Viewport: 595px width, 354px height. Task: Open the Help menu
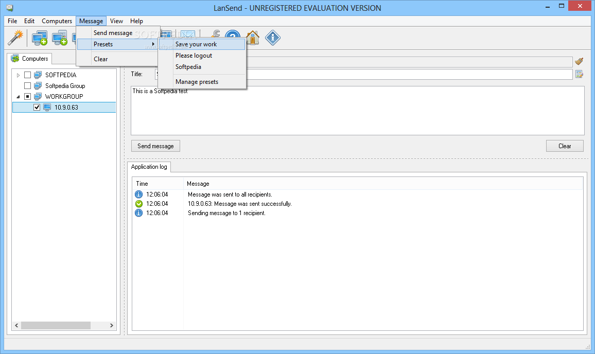pyautogui.click(x=136, y=21)
